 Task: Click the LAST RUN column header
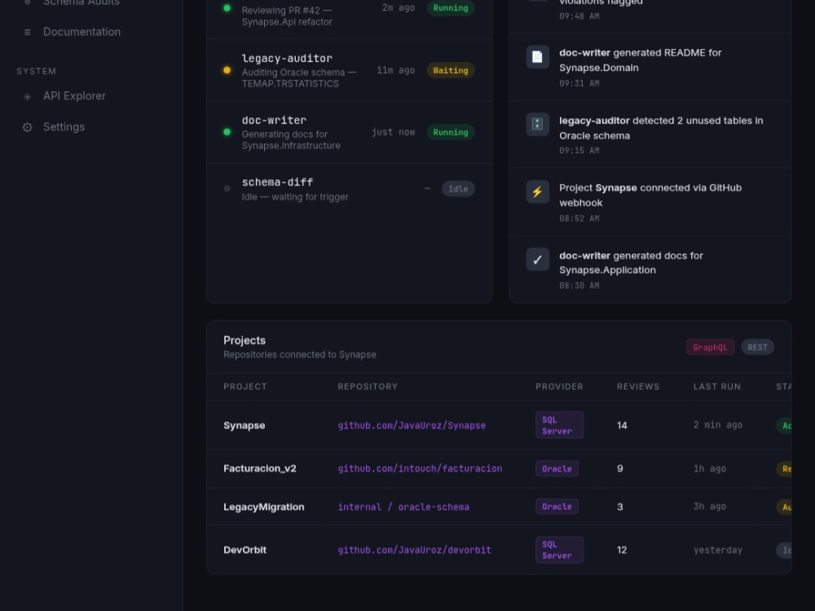click(x=716, y=386)
